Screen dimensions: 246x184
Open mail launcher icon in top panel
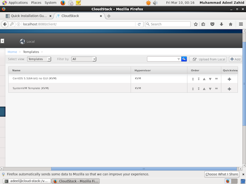(71, 3)
